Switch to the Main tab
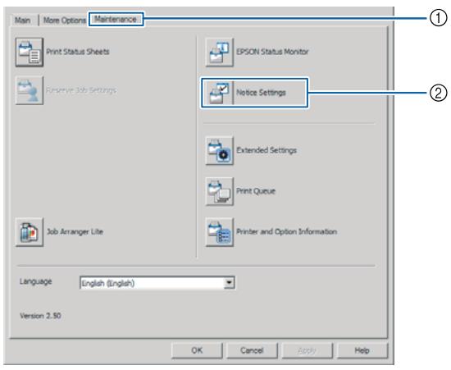Viewport: 451px width, 370px height. [23, 21]
